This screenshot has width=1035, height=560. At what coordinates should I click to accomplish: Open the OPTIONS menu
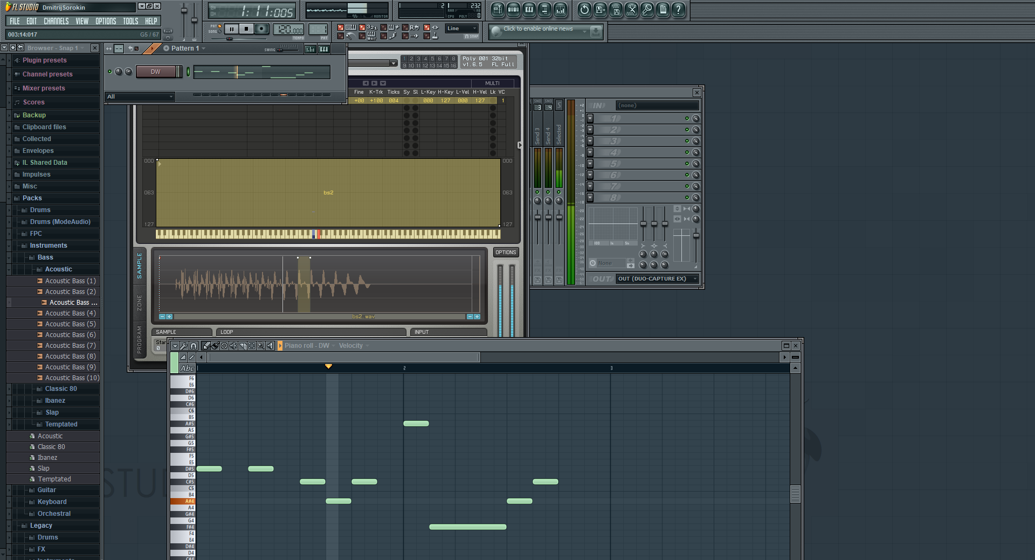(x=106, y=21)
